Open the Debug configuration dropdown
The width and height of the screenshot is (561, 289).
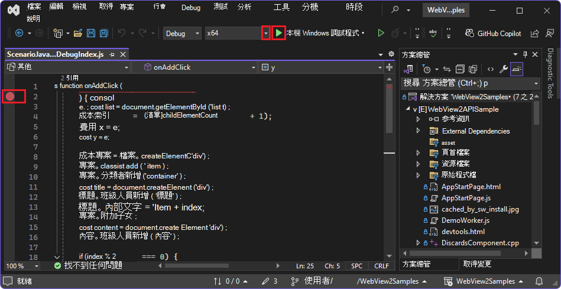point(183,33)
